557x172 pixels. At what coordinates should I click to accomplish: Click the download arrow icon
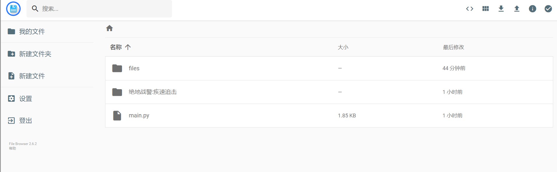coord(501,9)
